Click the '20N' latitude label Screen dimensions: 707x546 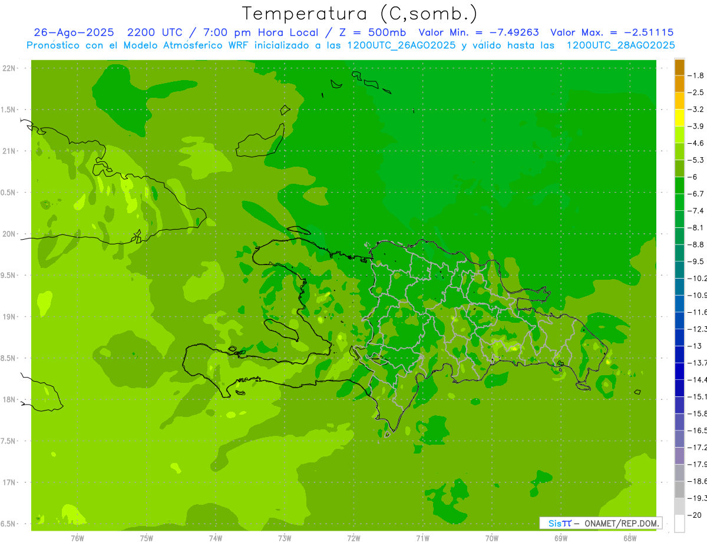tap(8, 234)
